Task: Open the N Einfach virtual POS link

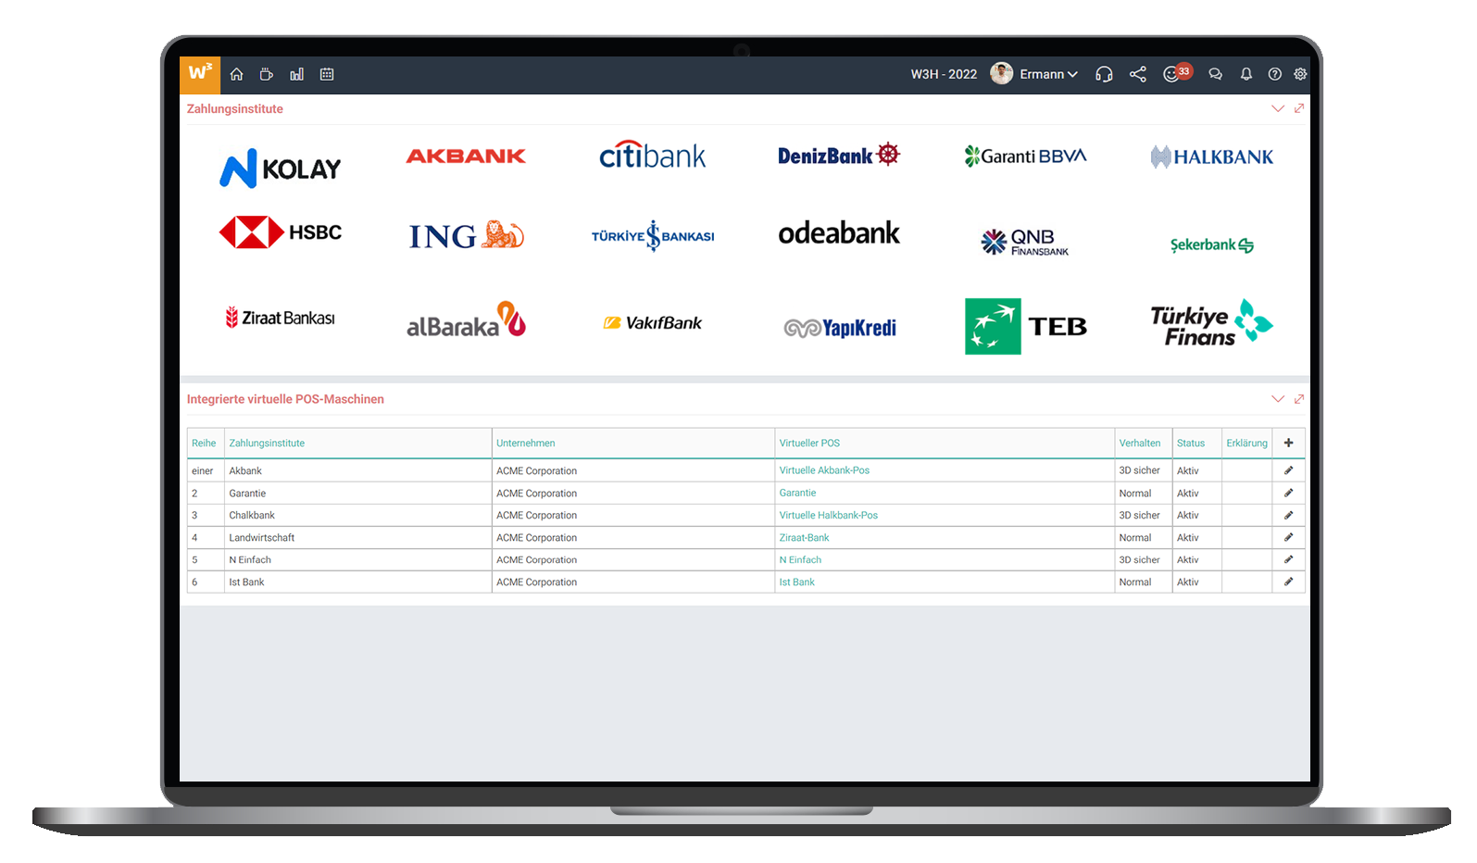Action: point(800,559)
